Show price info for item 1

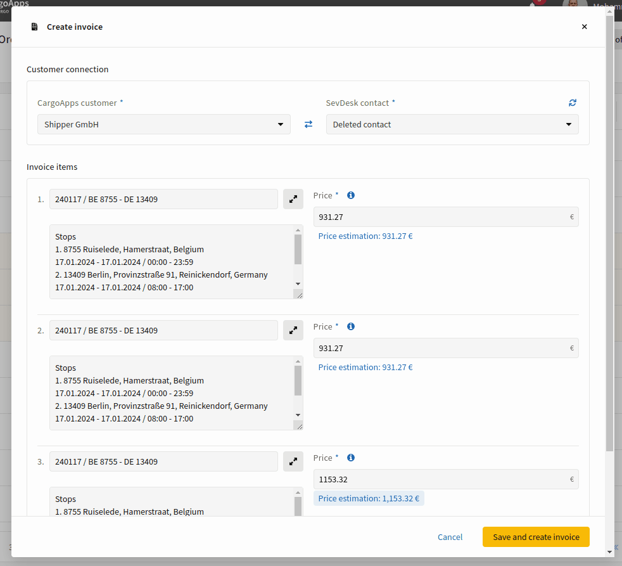(x=351, y=195)
